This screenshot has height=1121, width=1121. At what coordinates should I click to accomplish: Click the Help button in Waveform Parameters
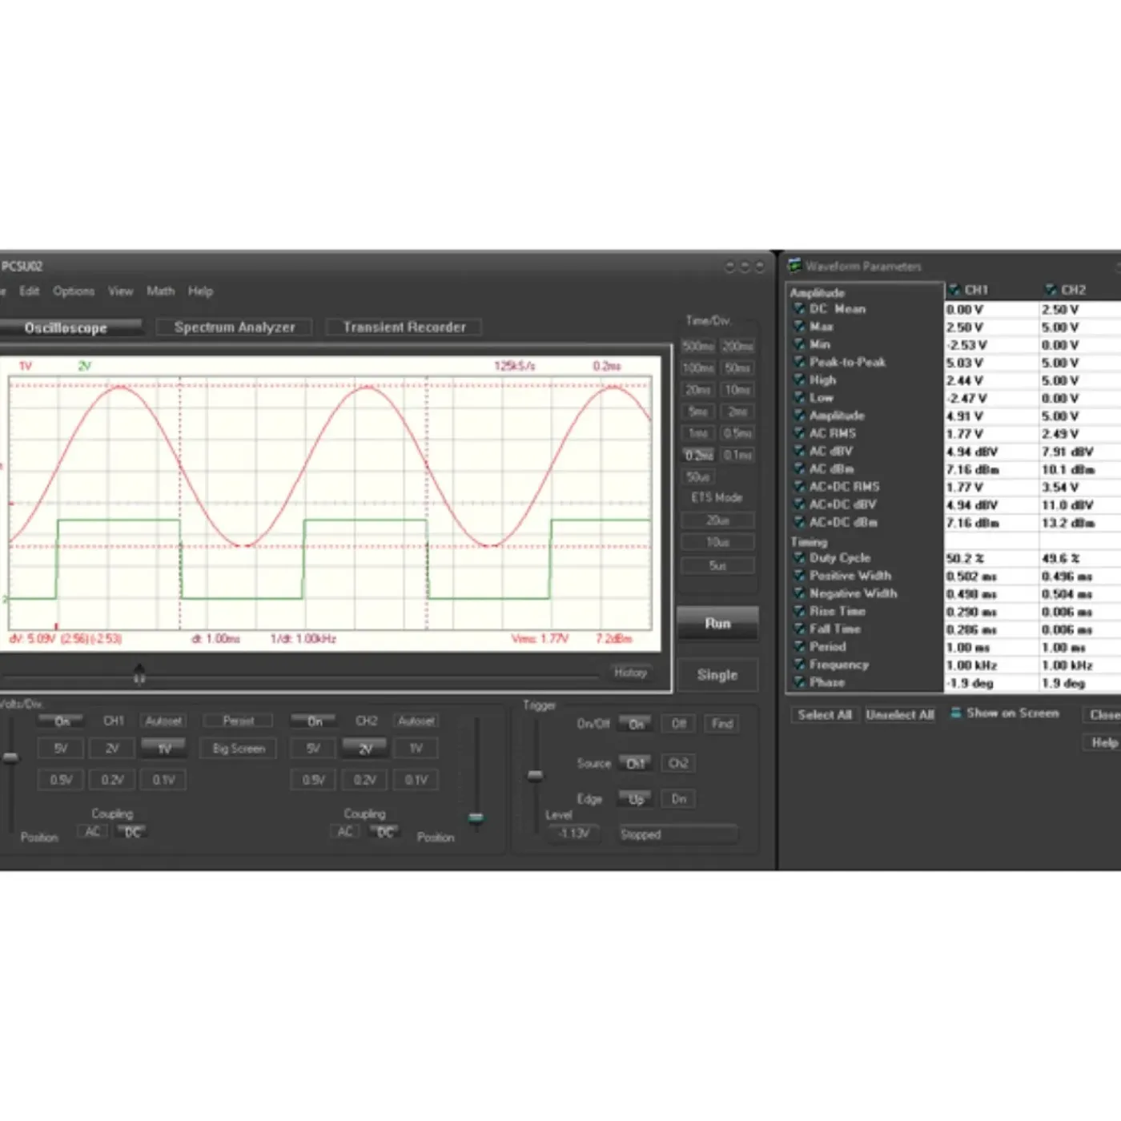pos(1104,742)
